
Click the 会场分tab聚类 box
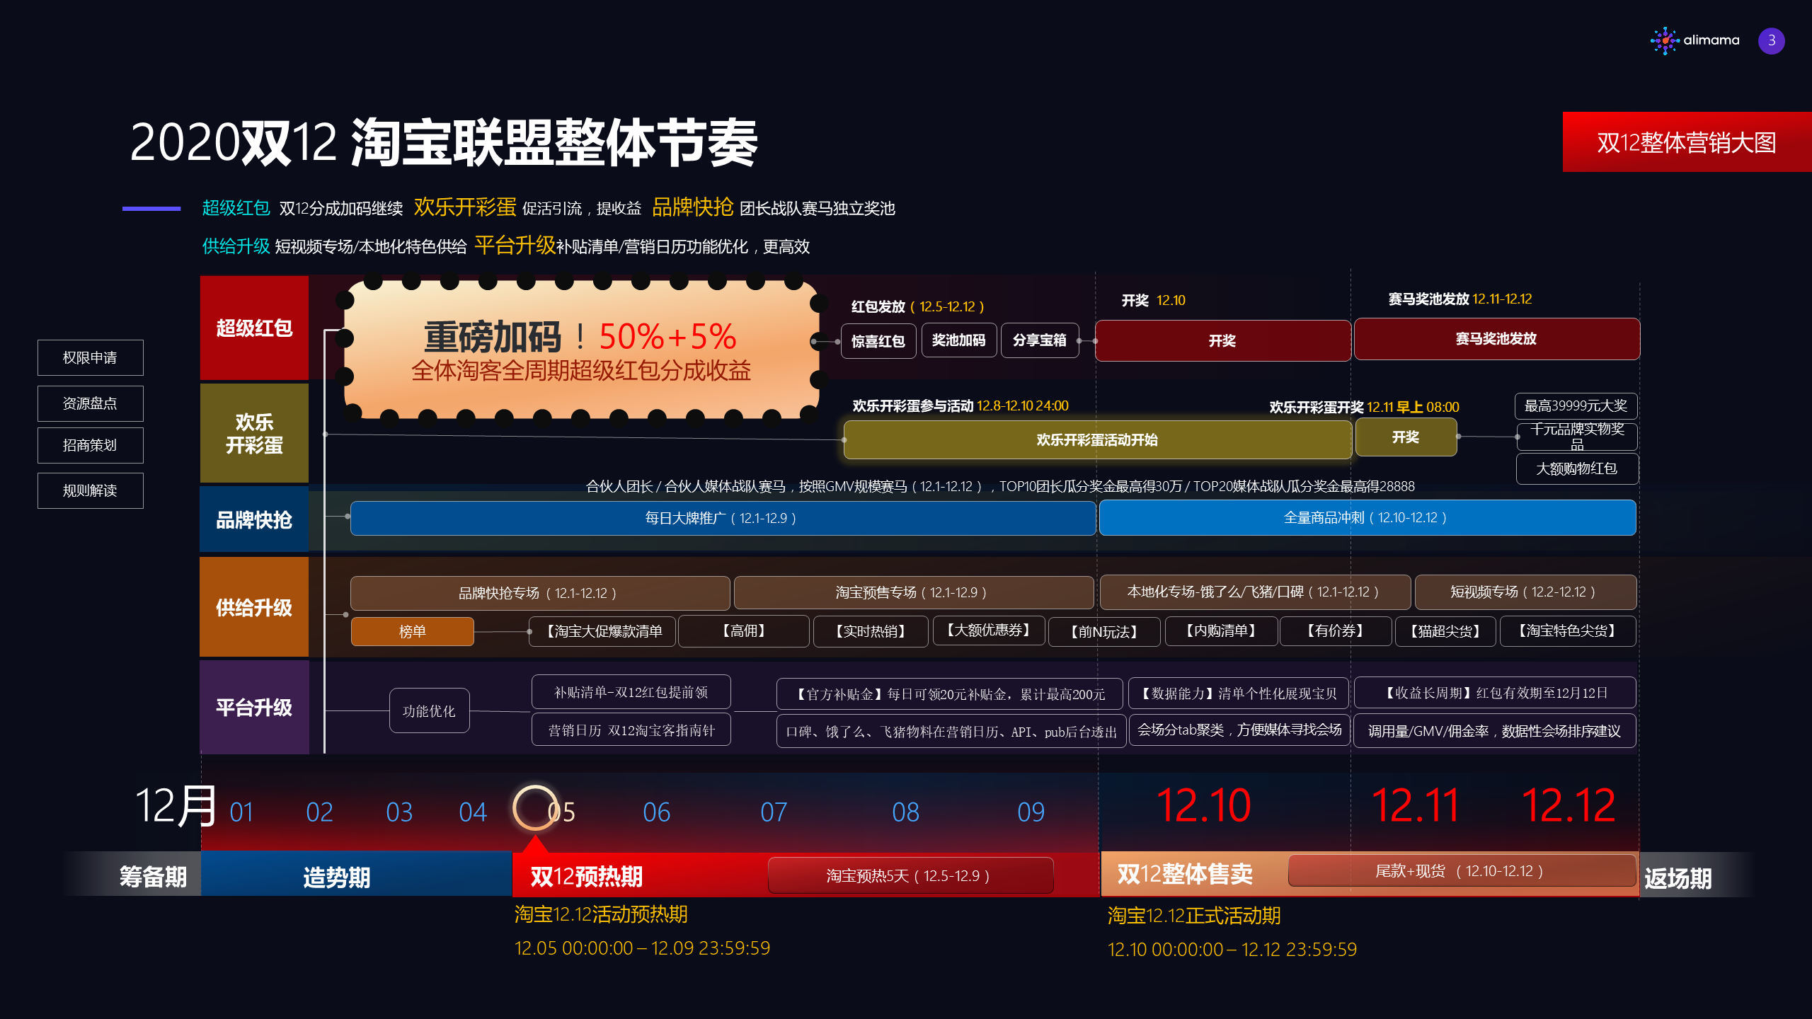click(1239, 730)
